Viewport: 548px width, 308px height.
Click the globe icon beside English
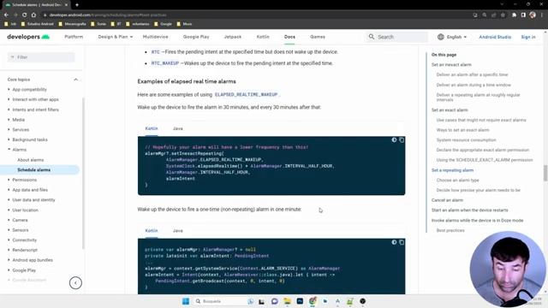(441, 37)
